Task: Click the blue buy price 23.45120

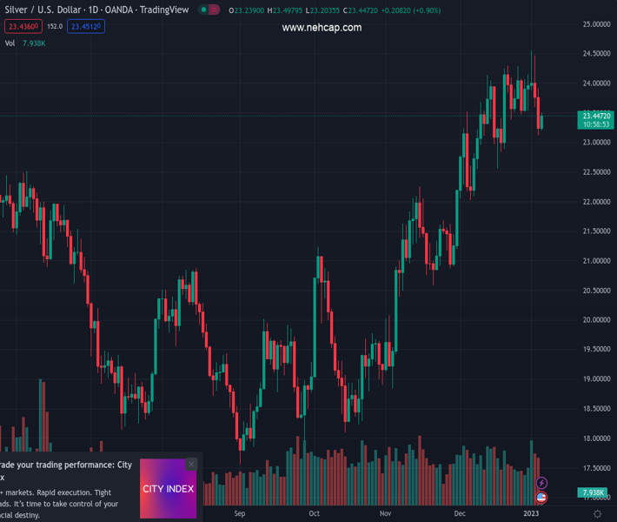Action: 86,26
